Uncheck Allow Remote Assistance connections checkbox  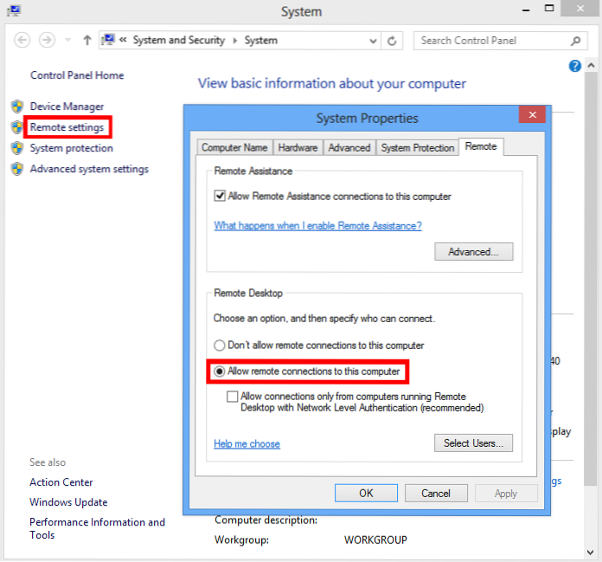coord(220,197)
